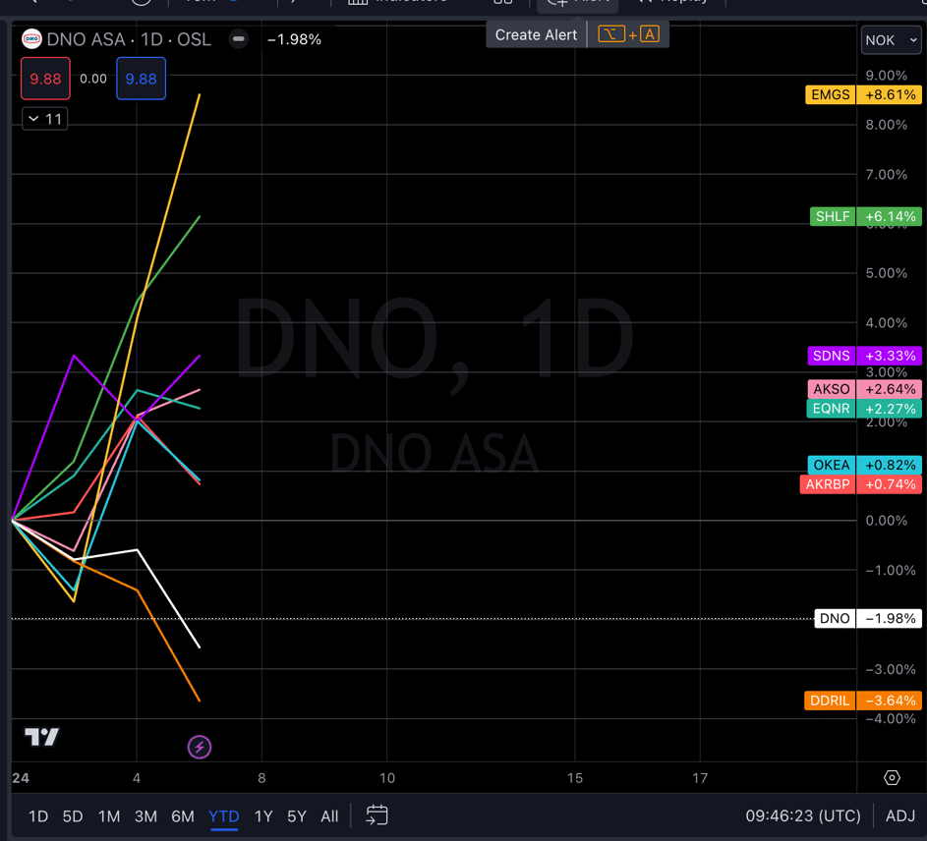Click the blue 9.88 buy button
The width and height of the screenshot is (927, 841).
tap(141, 79)
